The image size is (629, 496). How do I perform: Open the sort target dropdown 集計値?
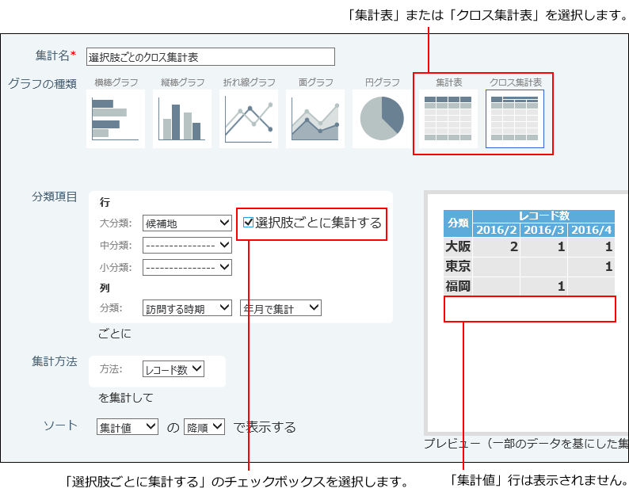tap(128, 427)
